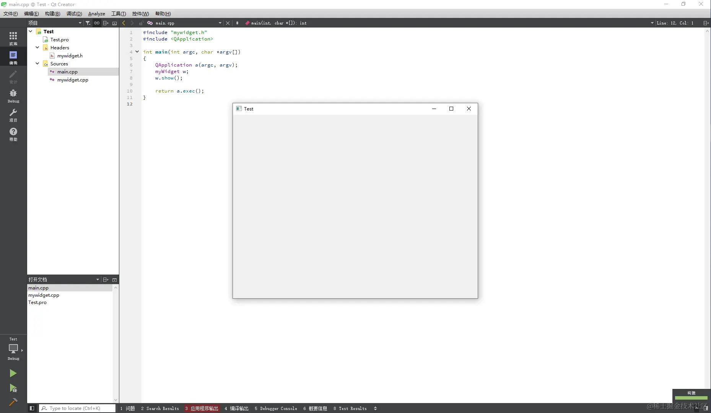Image resolution: width=711 pixels, height=413 pixels.
Task: Click the 构建 build progress bar
Action: pos(691,398)
